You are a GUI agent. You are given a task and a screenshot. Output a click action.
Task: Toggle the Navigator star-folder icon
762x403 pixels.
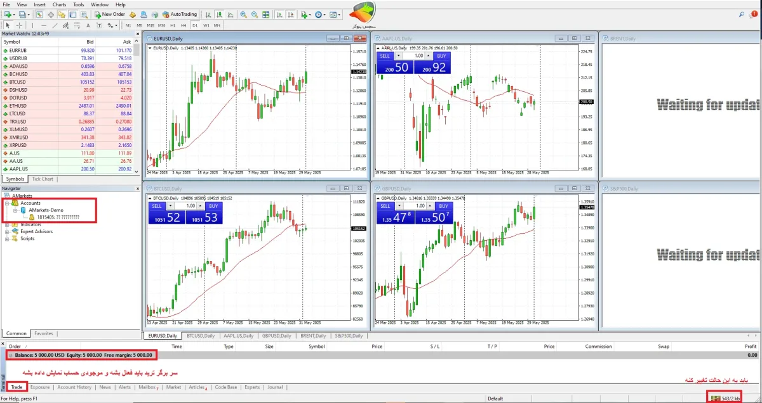(62, 14)
